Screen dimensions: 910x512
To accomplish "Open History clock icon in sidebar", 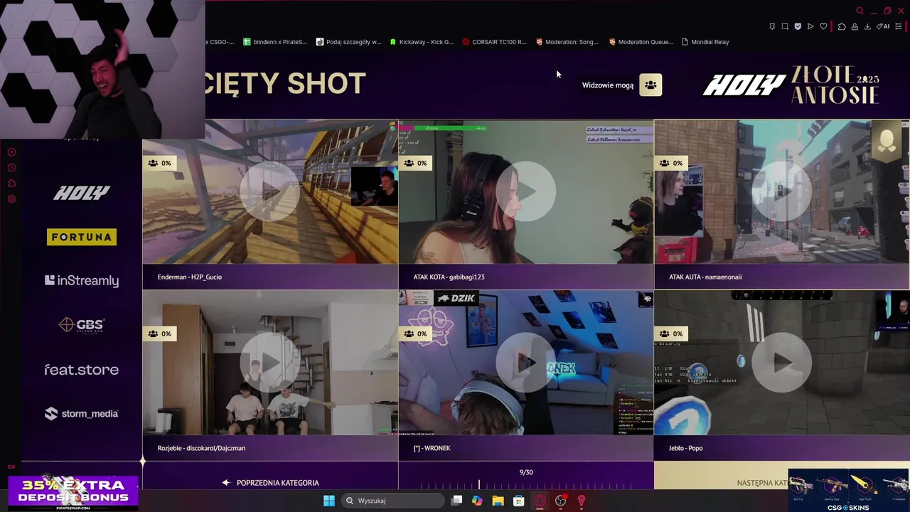I will (11, 168).
